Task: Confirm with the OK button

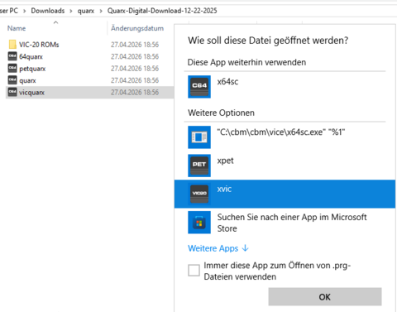Action: coord(325,297)
